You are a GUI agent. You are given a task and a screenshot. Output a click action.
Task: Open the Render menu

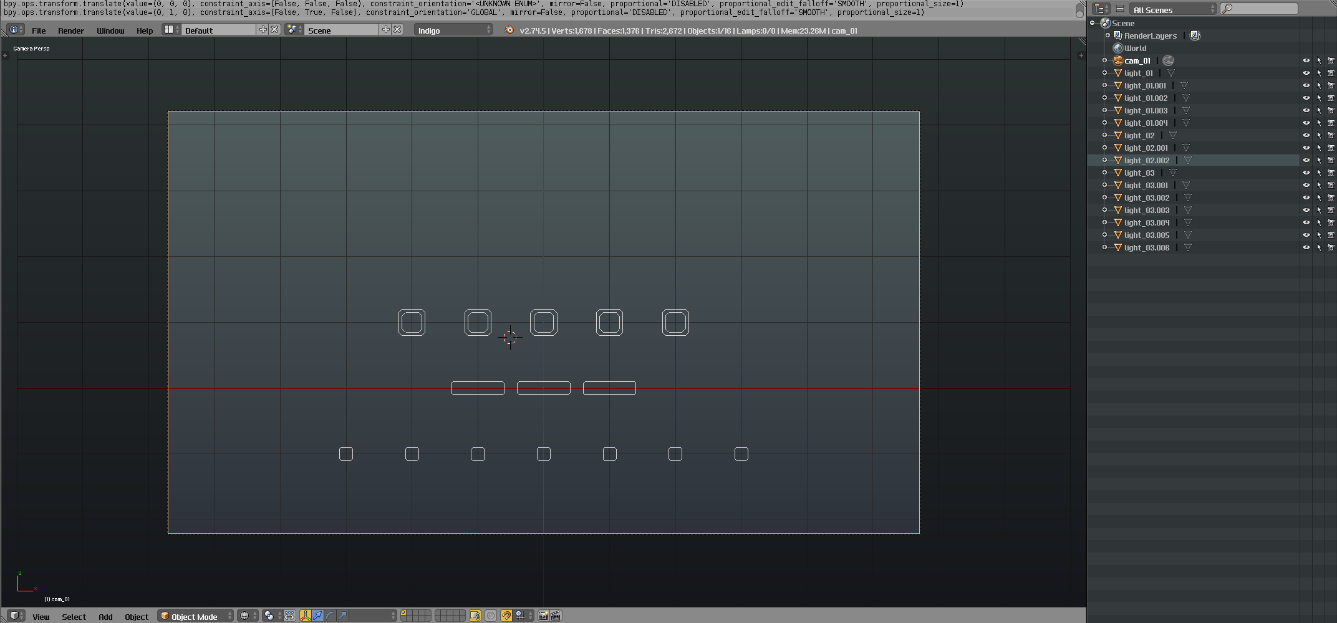70,31
